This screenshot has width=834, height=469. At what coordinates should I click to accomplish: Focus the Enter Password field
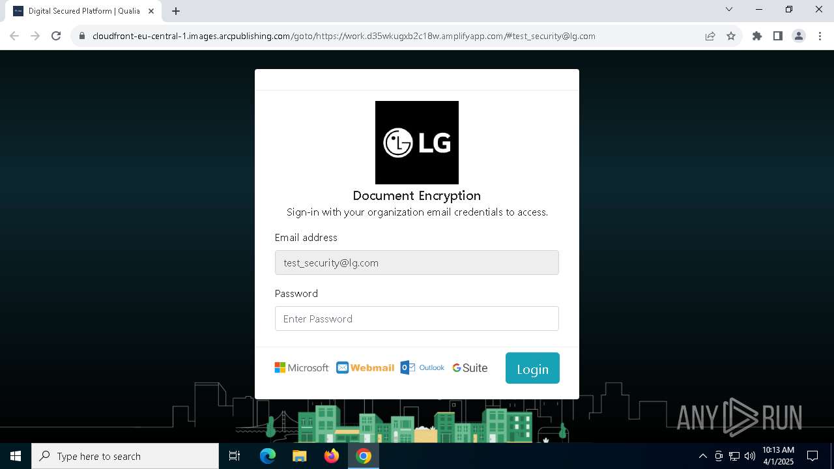coord(417,319)
